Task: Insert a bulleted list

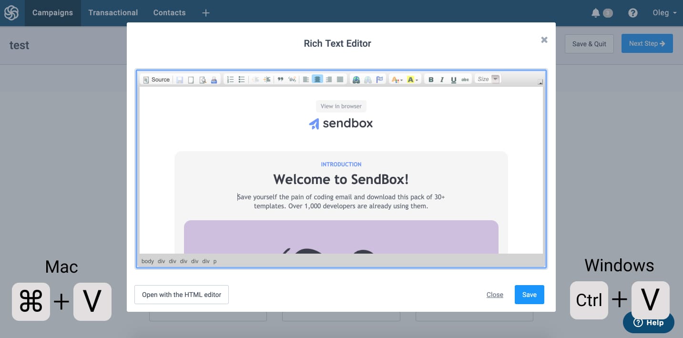Action: tap(242, 80)
